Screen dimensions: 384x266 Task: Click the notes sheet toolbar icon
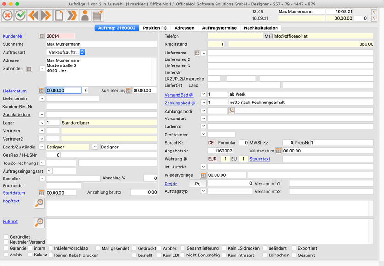coord(98,16)
